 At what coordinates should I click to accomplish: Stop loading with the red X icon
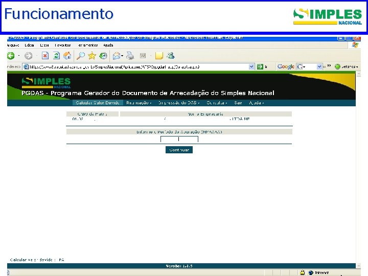pyautogui.click(x=45, y=56)
